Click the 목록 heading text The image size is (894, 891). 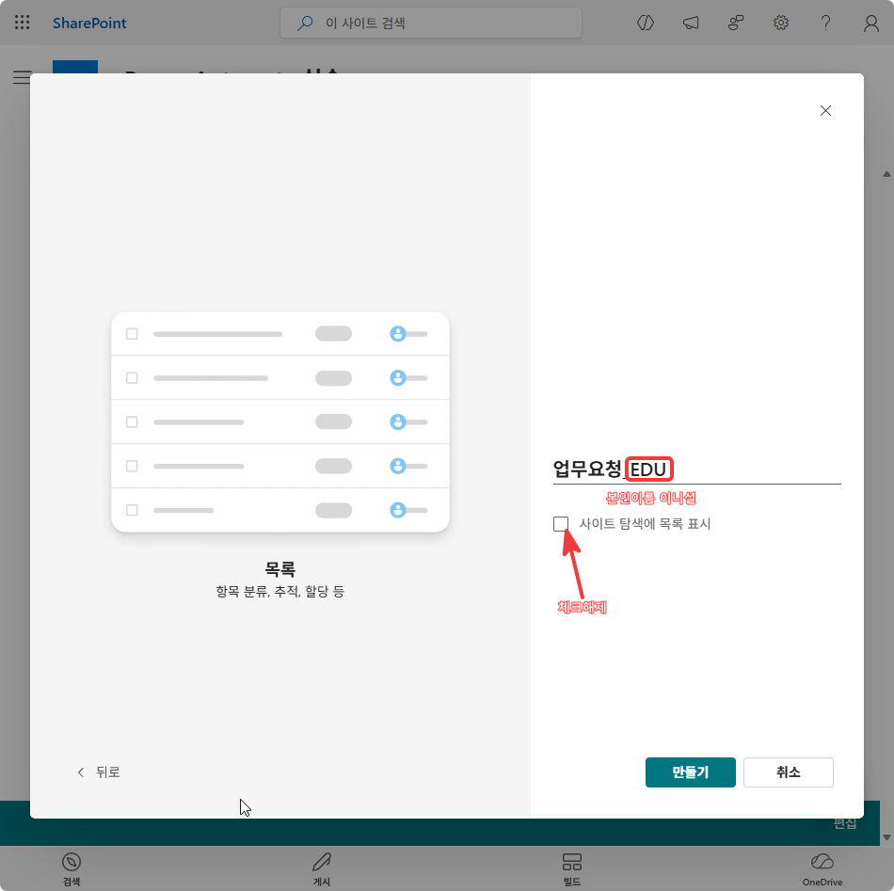coord(279,568)
